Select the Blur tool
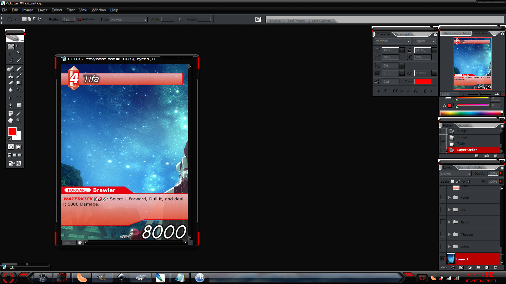Viewport: 506px width, 284px height. point(11,90)
